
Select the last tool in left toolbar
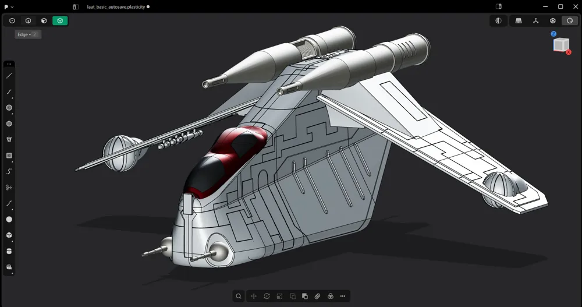pos(9,267)
